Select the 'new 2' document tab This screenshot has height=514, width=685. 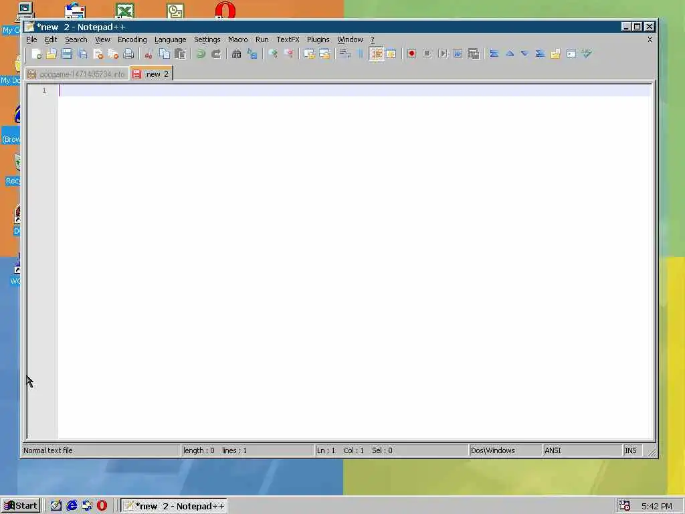point(152,74)
